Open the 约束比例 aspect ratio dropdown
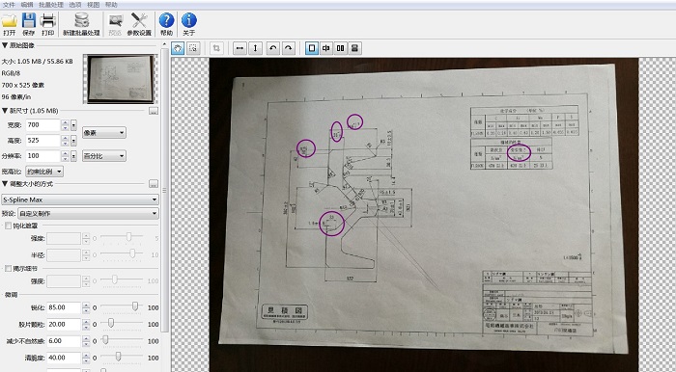Viewport: 676px width, 372px height. click(x=44, y=172)
